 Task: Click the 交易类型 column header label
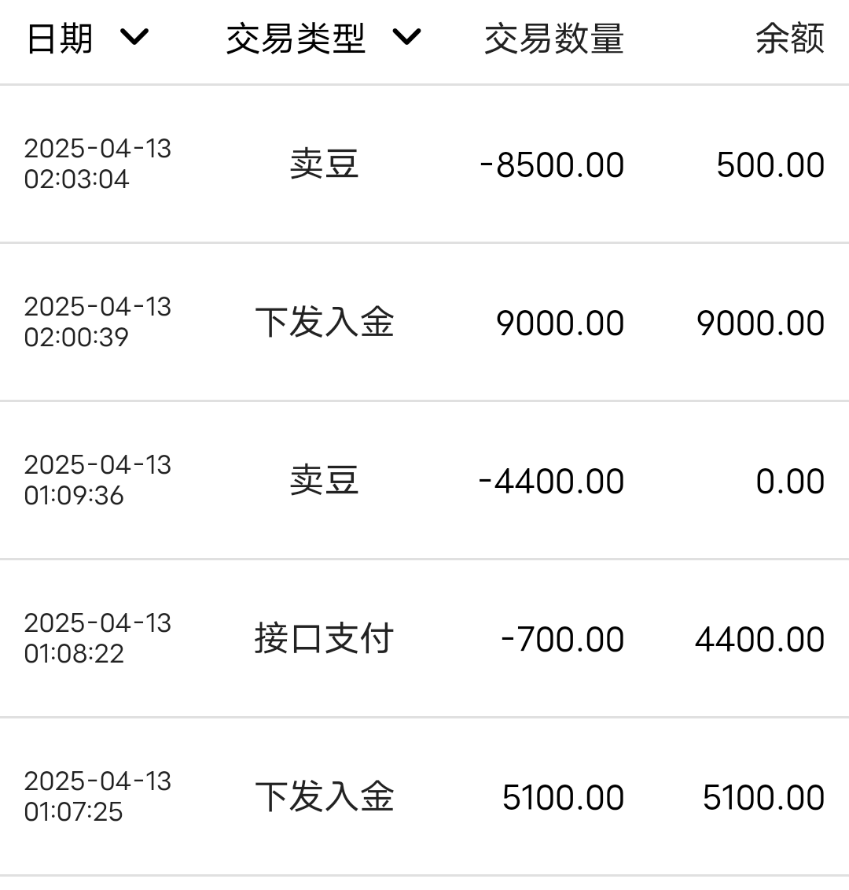click(296, 39)
